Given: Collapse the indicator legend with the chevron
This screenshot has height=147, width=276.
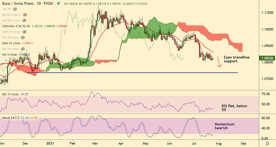Looking at the screenshot, I should tap(6, 61).
